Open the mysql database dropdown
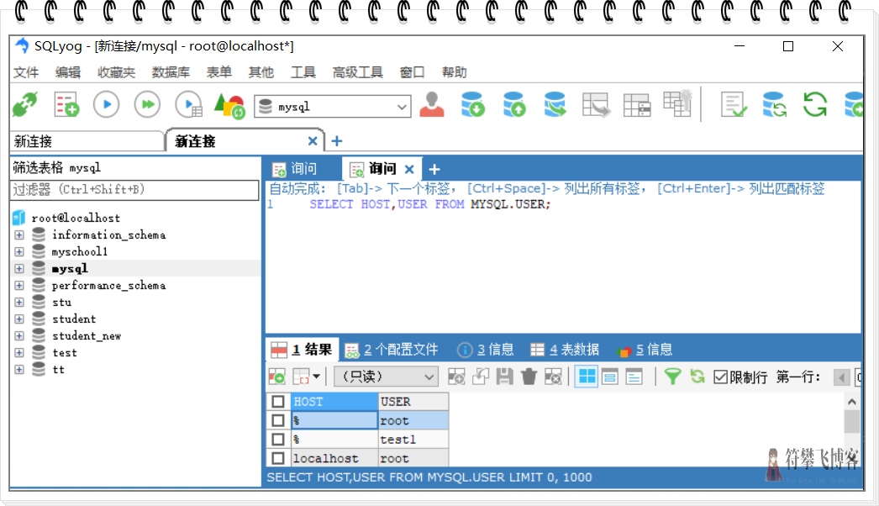Viewport: 879px width, 506px height. pyautogui.click(x=402, y=107)
